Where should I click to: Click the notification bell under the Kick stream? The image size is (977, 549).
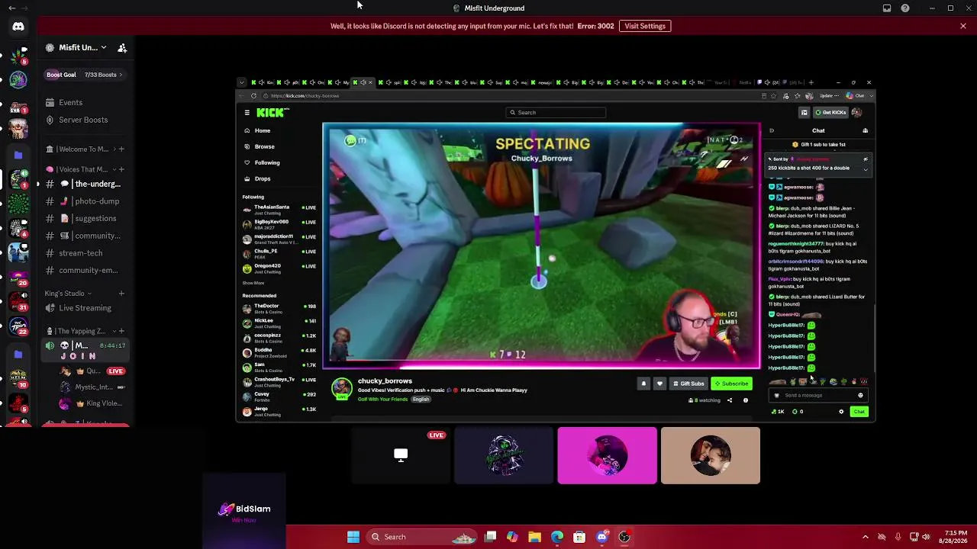pos(643,384)
